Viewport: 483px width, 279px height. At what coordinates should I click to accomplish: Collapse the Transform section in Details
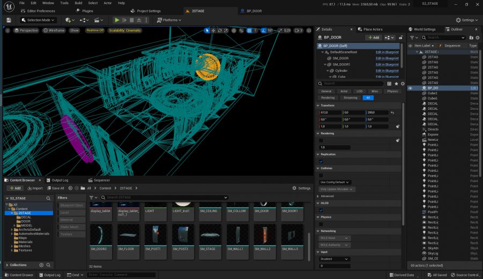click(x=318, y=105)
